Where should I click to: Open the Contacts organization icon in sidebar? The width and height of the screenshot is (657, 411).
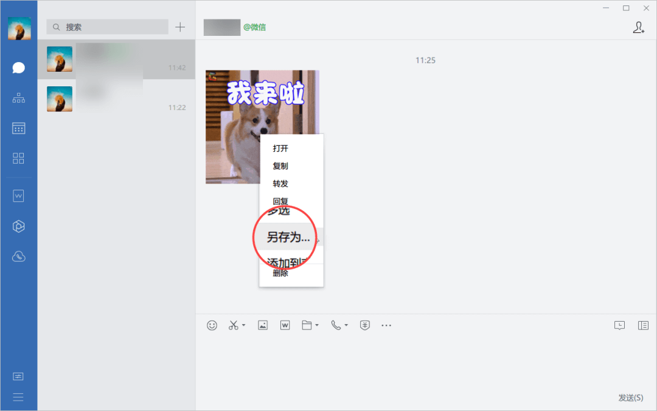pyautogui.click(x=18, y=98)
